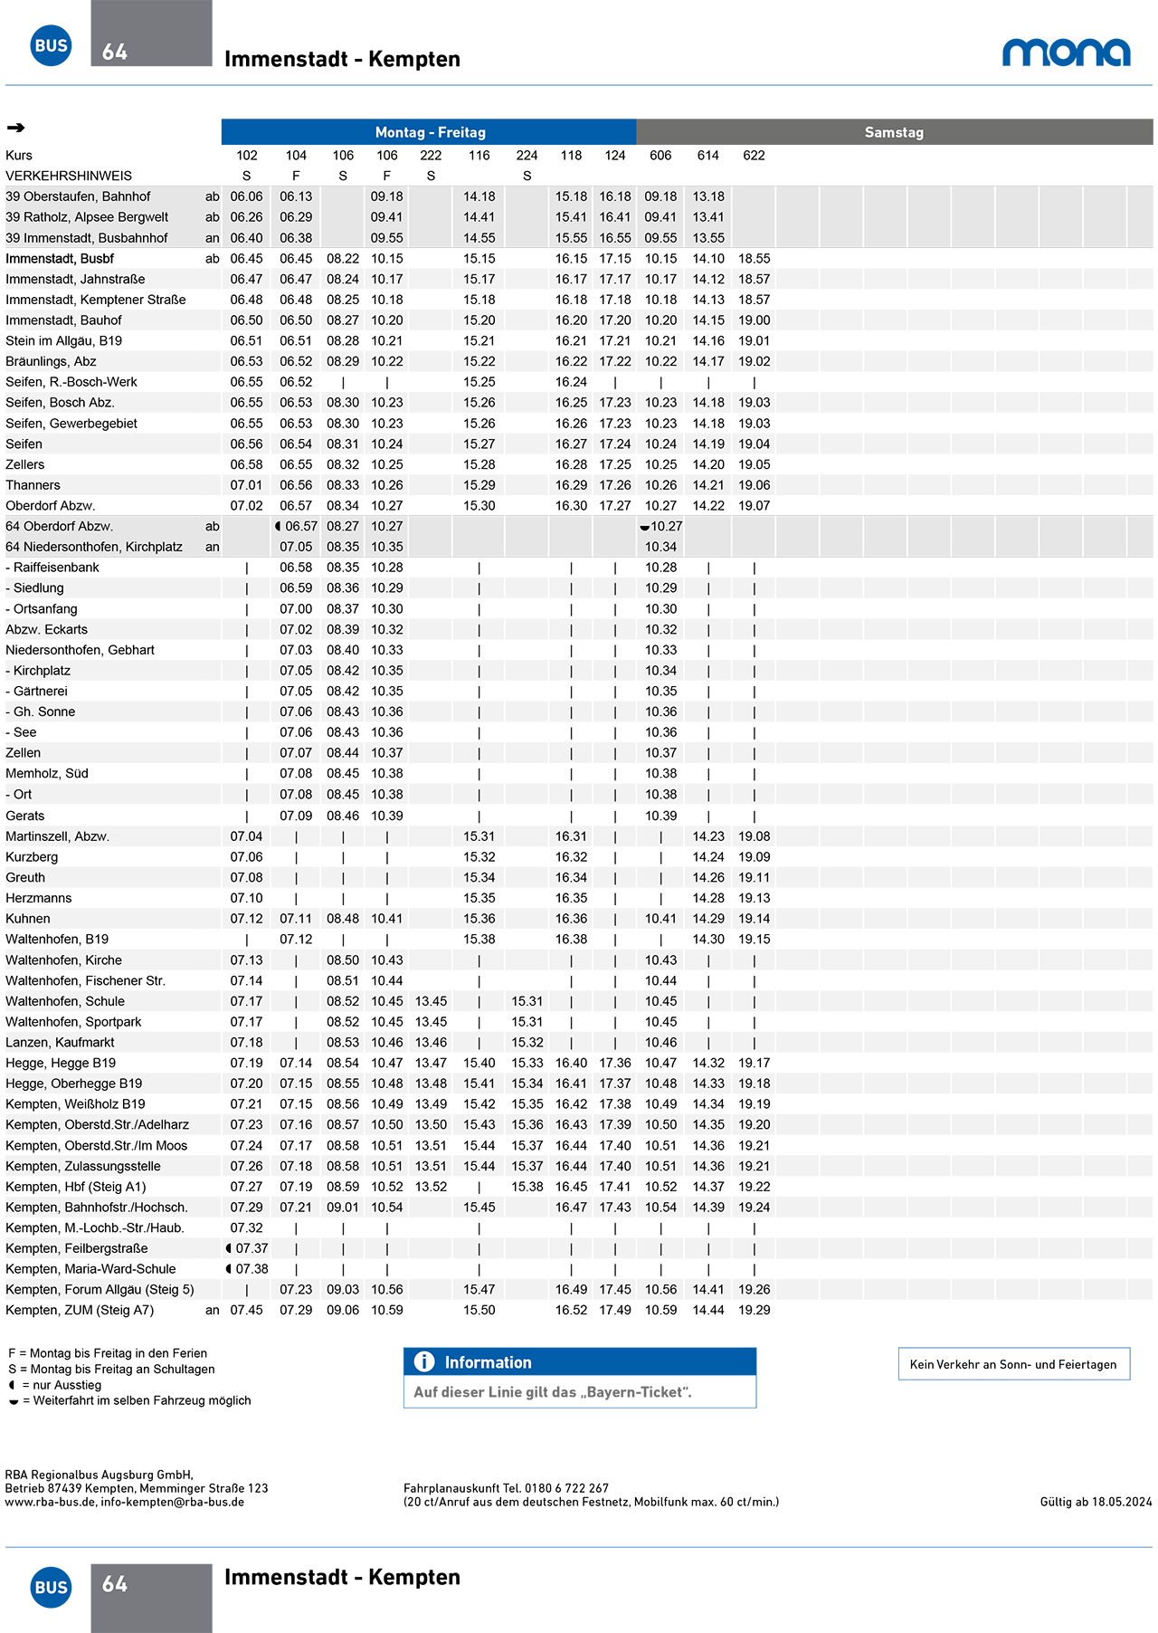Image resolution: width=1158 pixels, height=1633 pixels.
Task: Click 'Gültig ab 18.05.2024' text
Action: 1096,1502
